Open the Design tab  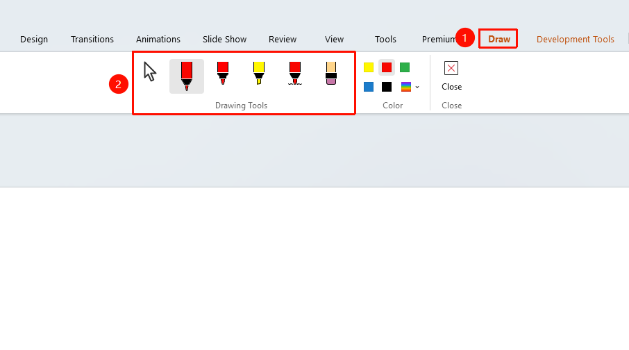click(x=34, y=40)
